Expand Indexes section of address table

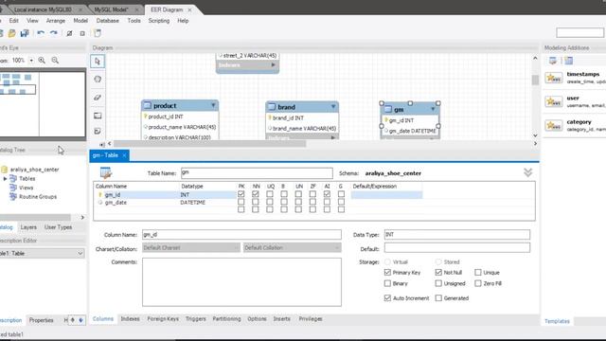[274, 65]
